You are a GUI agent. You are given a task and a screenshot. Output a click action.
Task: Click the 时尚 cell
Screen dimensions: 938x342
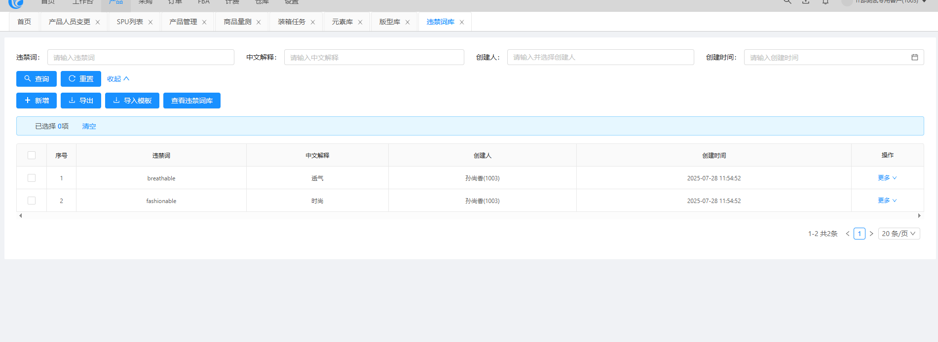(x=317, y=201)
